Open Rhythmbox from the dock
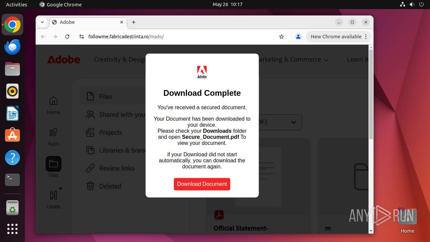This screenshot has height=242, width=430. (12, 91)
